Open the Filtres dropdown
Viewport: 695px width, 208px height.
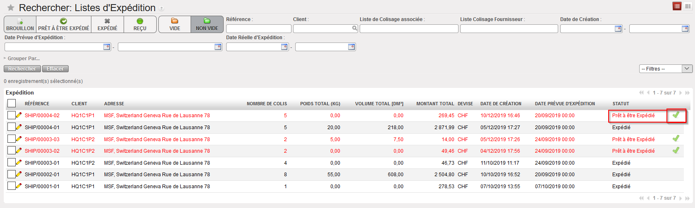[666, 69]
